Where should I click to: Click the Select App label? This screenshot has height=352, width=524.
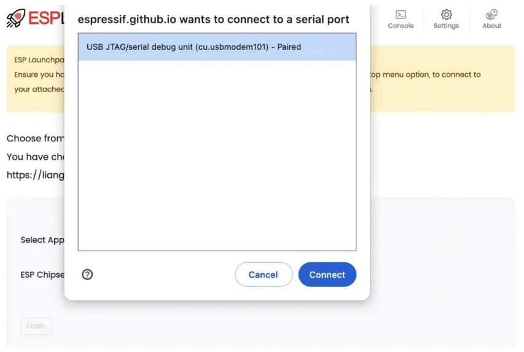click(x=42, y=240)
